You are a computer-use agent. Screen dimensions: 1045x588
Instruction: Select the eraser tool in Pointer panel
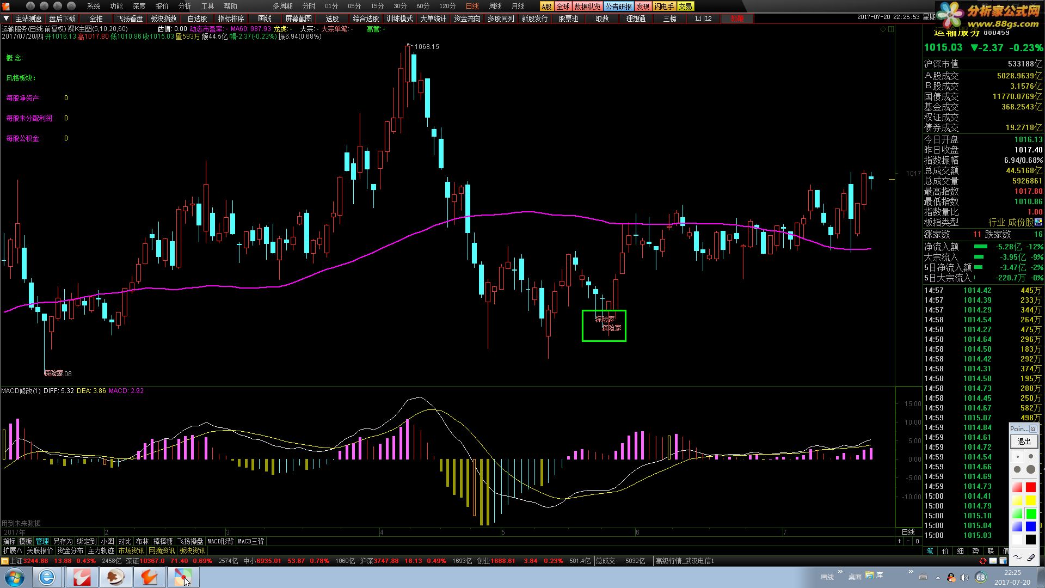(x=1031, y=557)
